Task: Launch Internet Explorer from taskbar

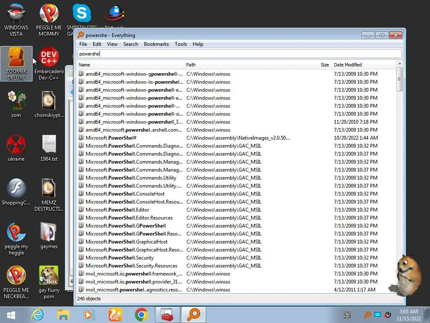Action: pos(37,315)
